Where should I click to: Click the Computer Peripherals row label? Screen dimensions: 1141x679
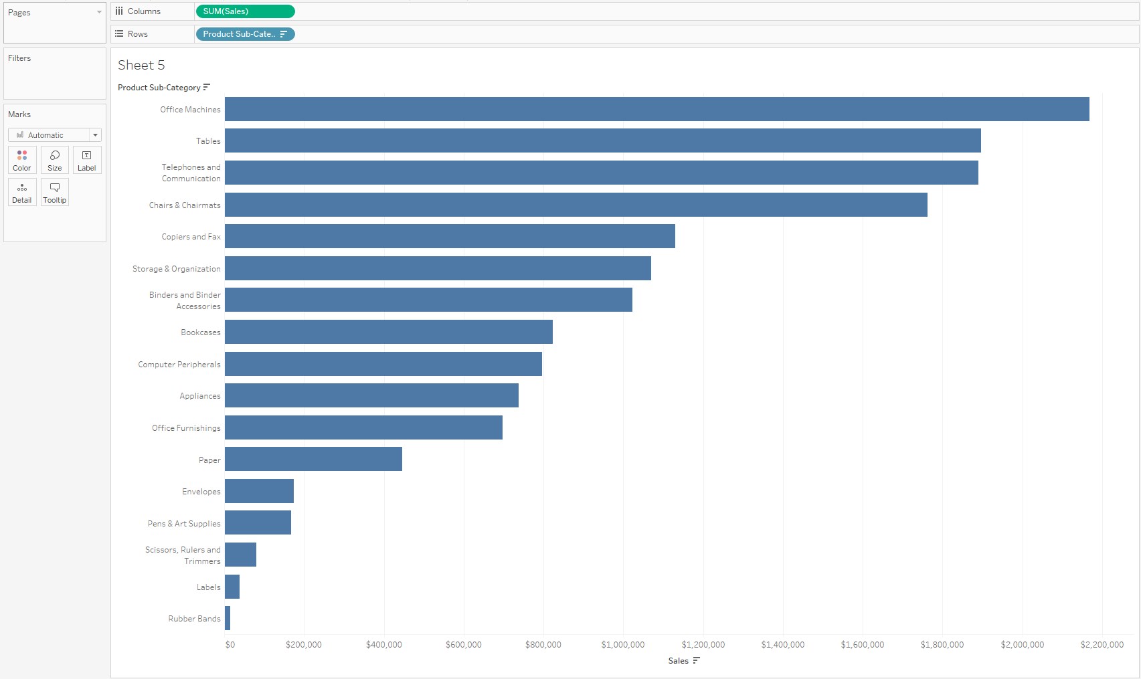(x=179, y=365)
